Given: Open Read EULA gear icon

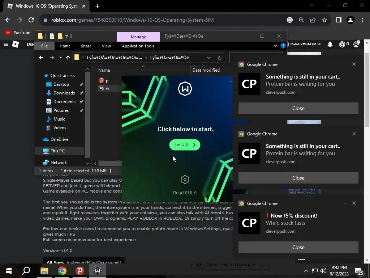Looking at the screenshot, I should coord(185,180).
